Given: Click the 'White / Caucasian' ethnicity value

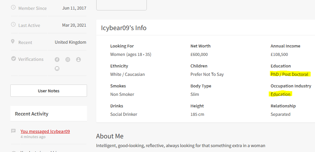Looking at the screenshot, I should [x=127, y=74].
